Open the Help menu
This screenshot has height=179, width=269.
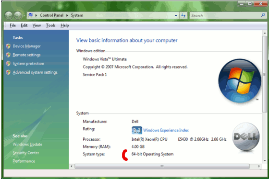[65, 25]
